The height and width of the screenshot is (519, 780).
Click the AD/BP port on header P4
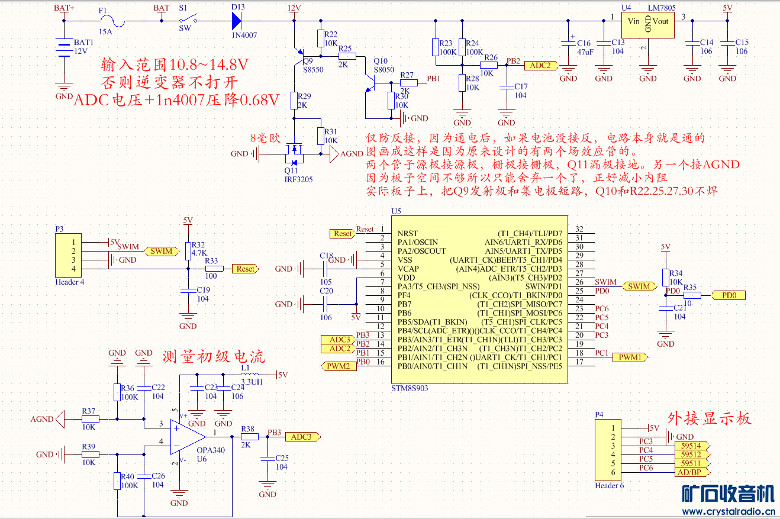coord(694,472)
